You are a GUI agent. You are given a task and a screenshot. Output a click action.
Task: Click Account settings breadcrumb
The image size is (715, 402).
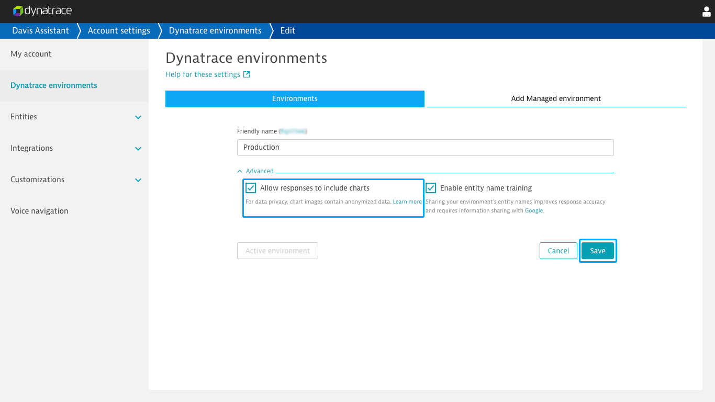pyautogui.click(x=119, y=30)
